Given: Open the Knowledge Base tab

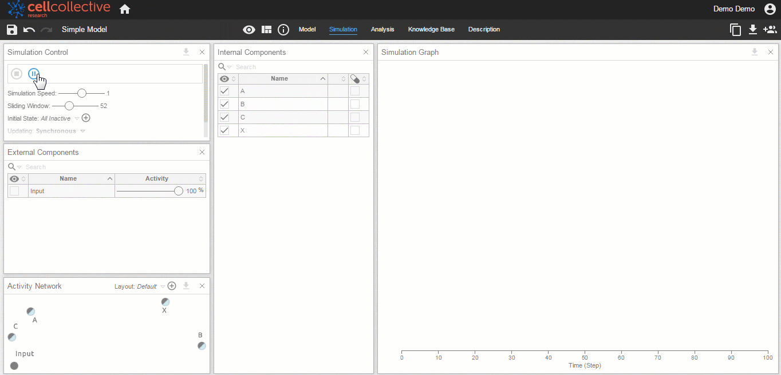Looking at the screenshot, I should (x=431, y=30).
